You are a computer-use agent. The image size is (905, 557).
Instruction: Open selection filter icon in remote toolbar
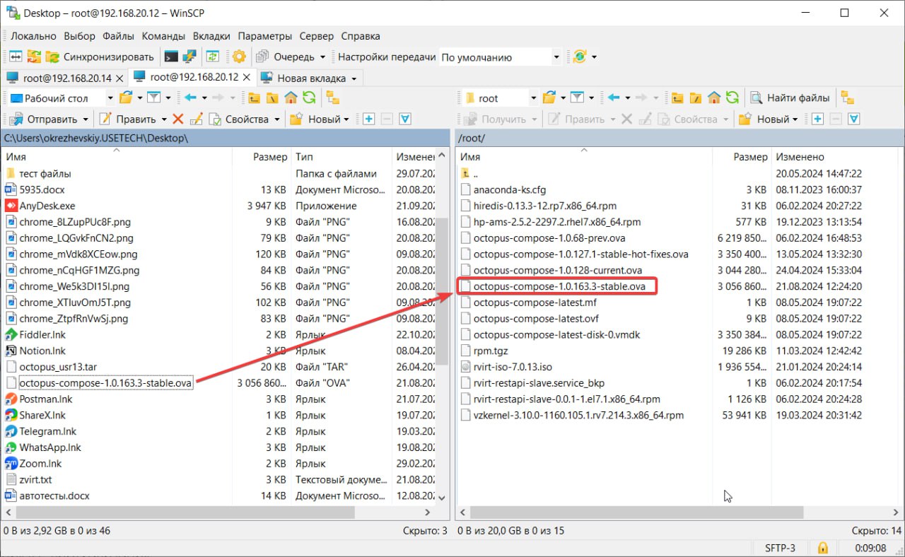(x=854, y=119)
